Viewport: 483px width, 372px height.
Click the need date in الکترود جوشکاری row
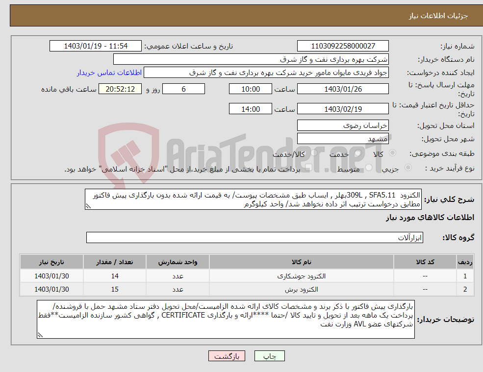pos(52,276)
